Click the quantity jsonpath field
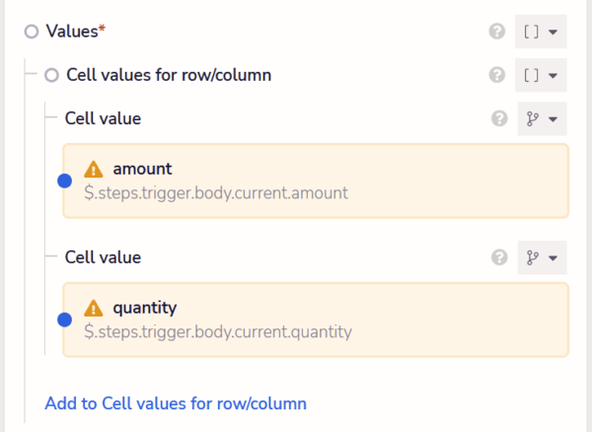The width and height of the screenshot is (592, 432). [x=316, y=320]
